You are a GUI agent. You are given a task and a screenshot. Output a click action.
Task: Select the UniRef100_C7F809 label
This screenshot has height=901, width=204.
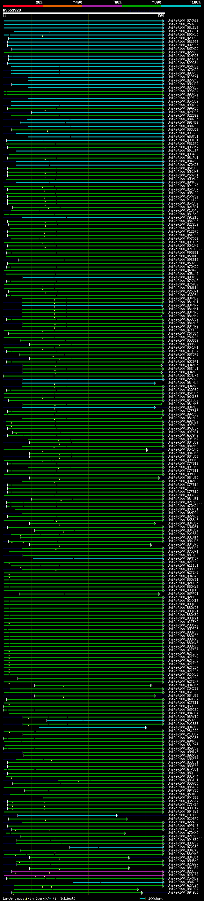point(183,488)
